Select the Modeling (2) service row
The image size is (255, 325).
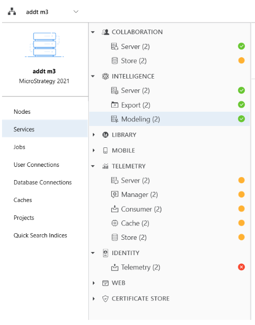[x=169, y=119]
